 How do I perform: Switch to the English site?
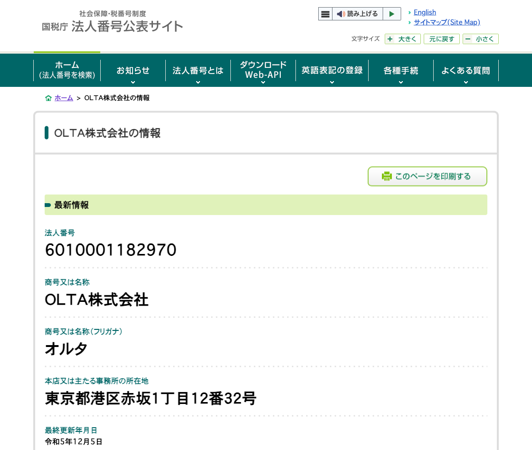tap(425, 12)
